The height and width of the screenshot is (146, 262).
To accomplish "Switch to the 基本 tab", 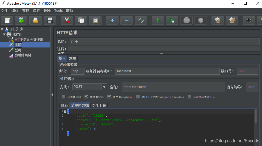I will pyautogui.click(x=62, y=58).
